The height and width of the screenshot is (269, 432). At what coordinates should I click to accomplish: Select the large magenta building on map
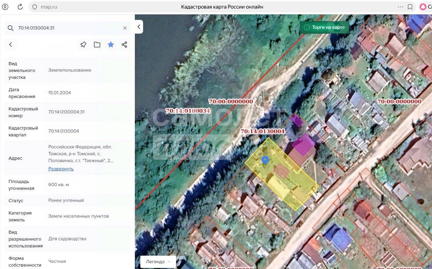[303, 144]
